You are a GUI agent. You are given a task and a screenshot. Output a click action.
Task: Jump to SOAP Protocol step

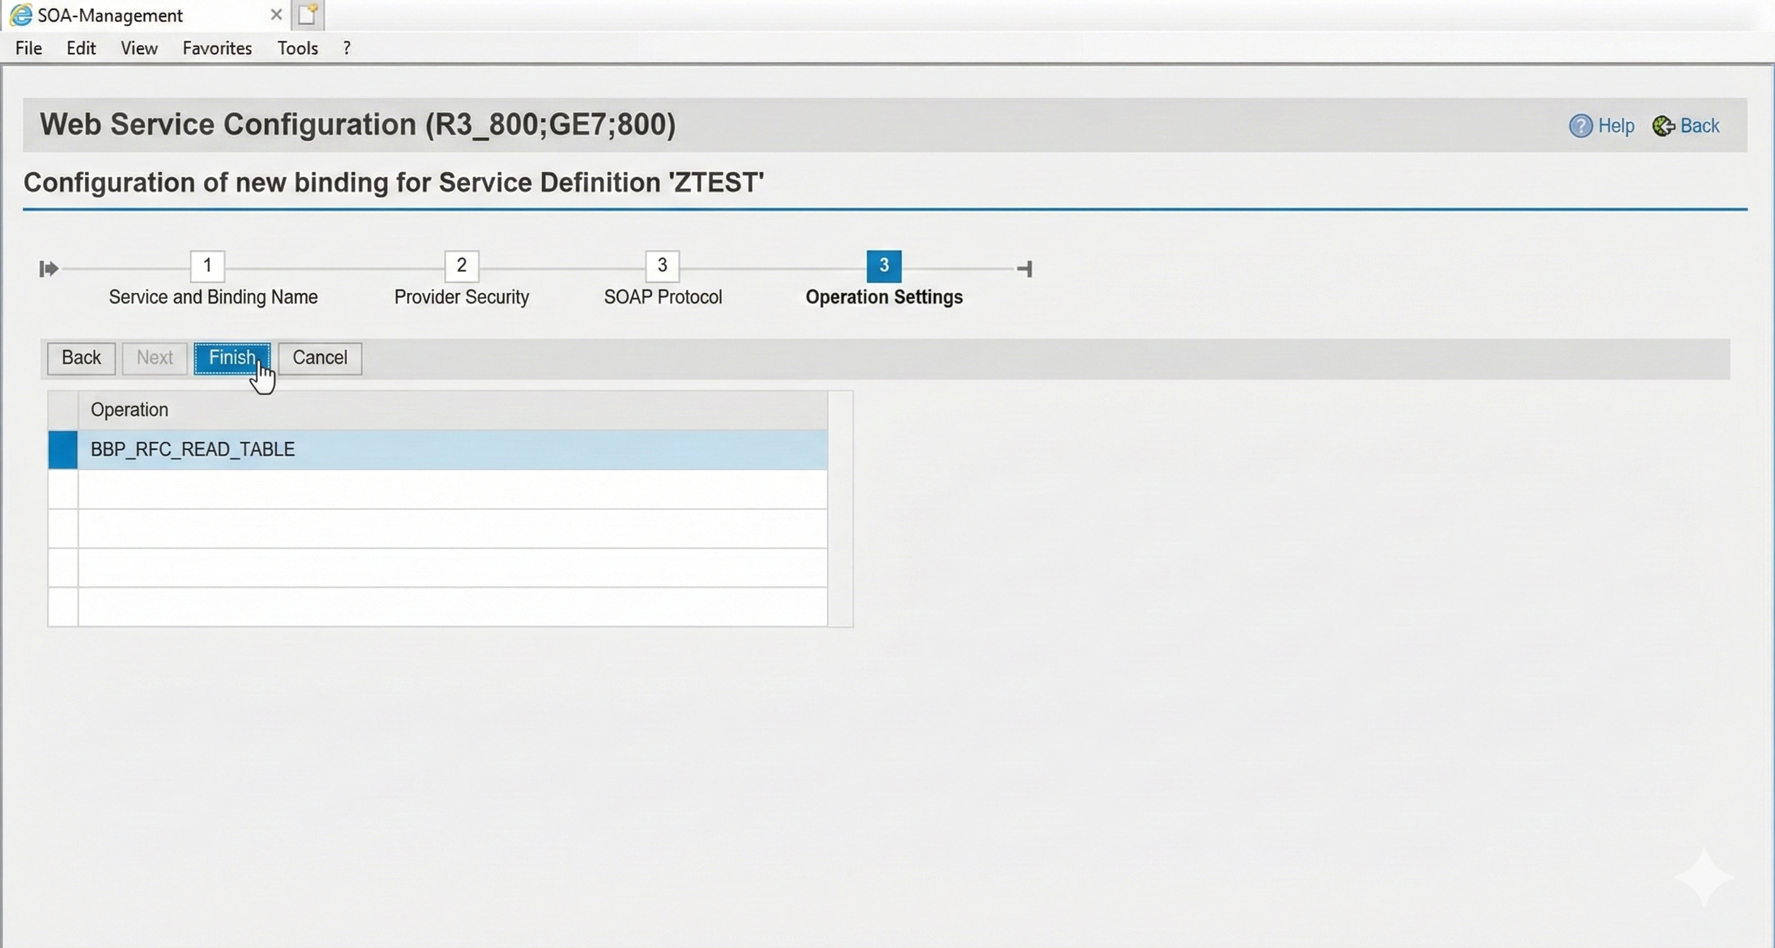point(661,266)
